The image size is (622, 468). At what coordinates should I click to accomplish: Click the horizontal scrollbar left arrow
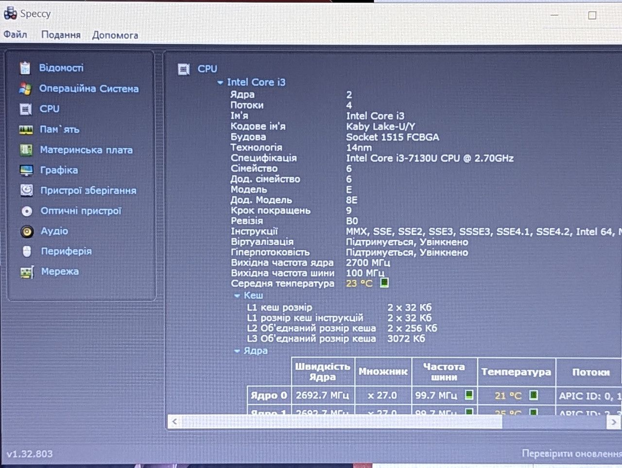[174, 422]
